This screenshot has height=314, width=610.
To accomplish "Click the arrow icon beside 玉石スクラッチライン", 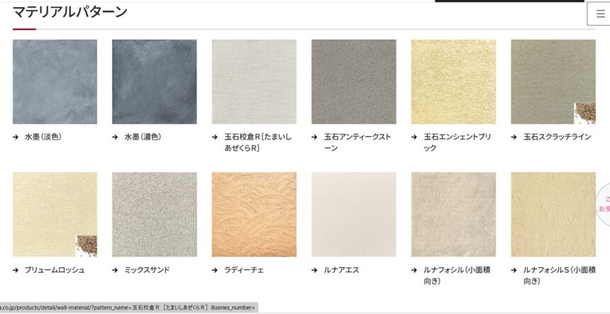I will [x=514, y=137].
